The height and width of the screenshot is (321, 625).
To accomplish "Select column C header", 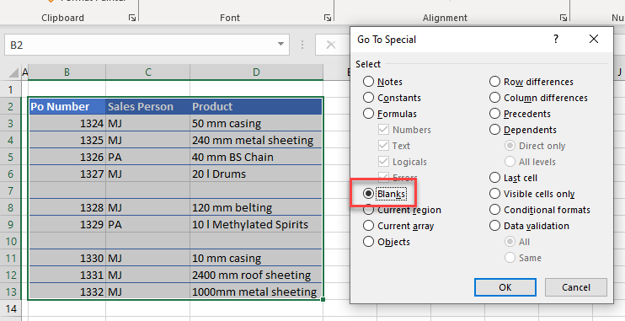I will coord(148,72).
